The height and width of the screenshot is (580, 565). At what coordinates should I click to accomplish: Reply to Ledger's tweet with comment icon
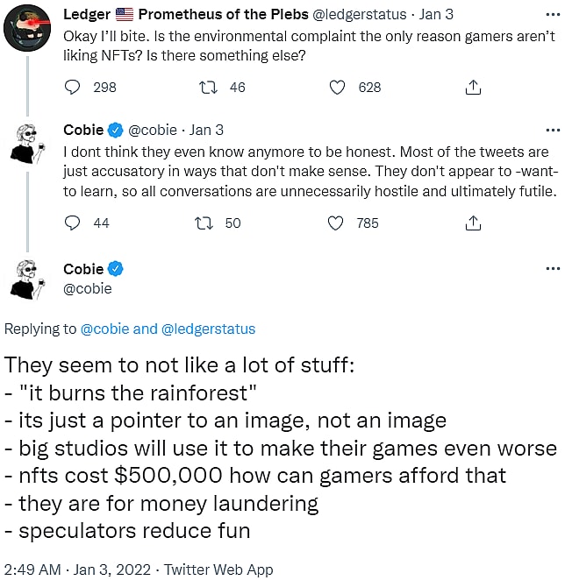pyautogui.click(x=73, y=87)
